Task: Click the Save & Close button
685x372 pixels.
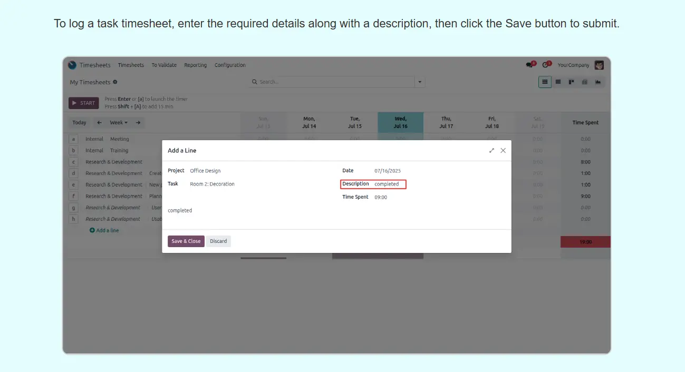Action: 186,241
